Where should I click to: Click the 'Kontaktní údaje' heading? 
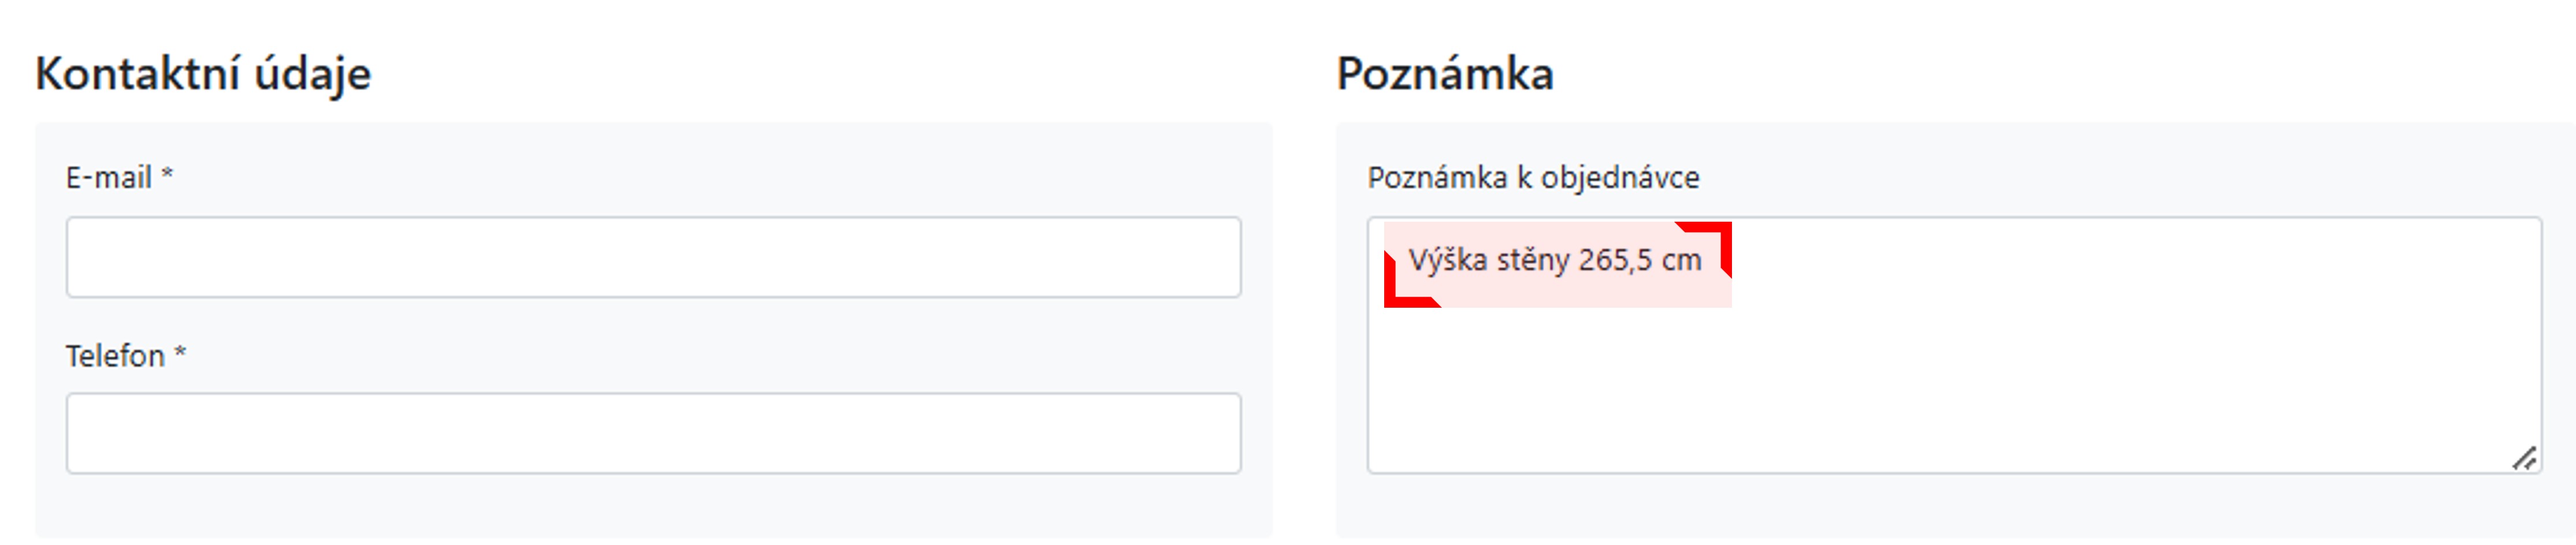tap(203, 74)
